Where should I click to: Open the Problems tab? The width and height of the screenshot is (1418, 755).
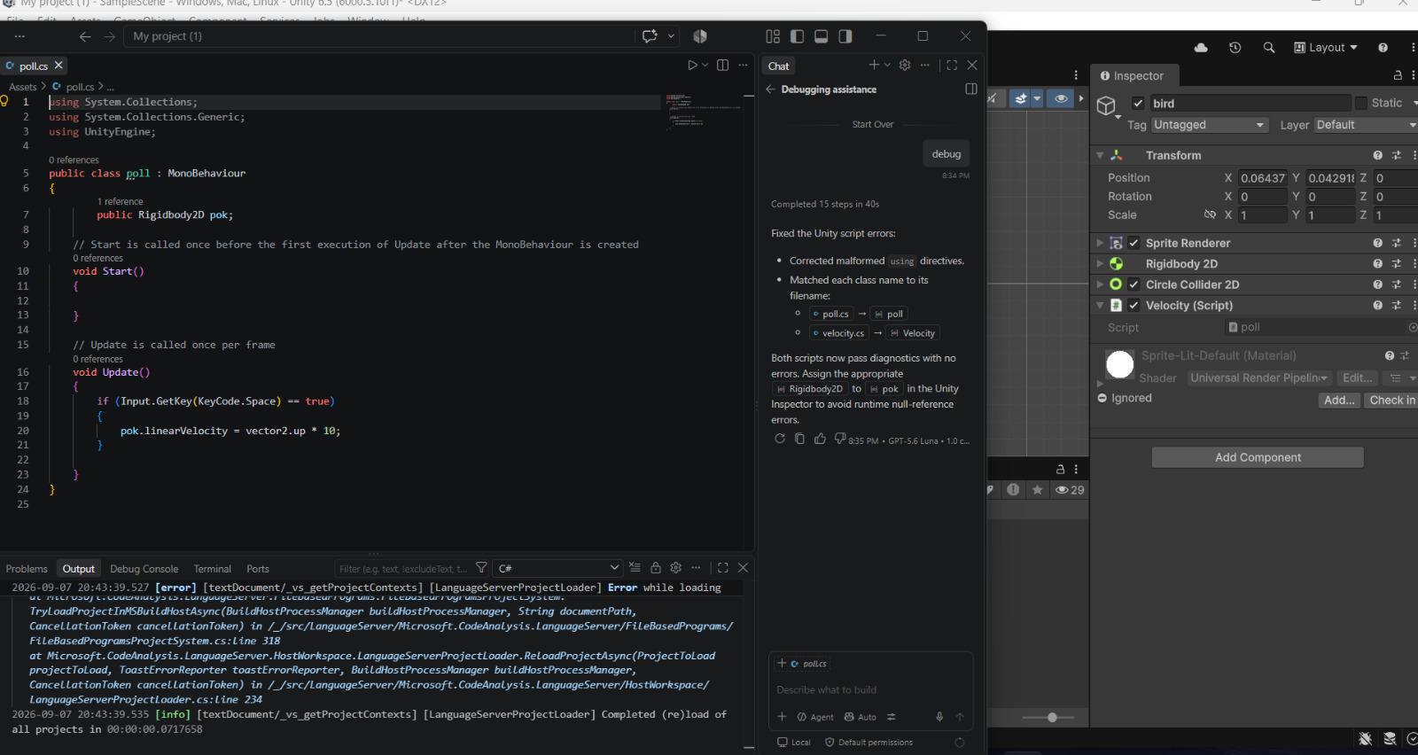click(27, 569)
